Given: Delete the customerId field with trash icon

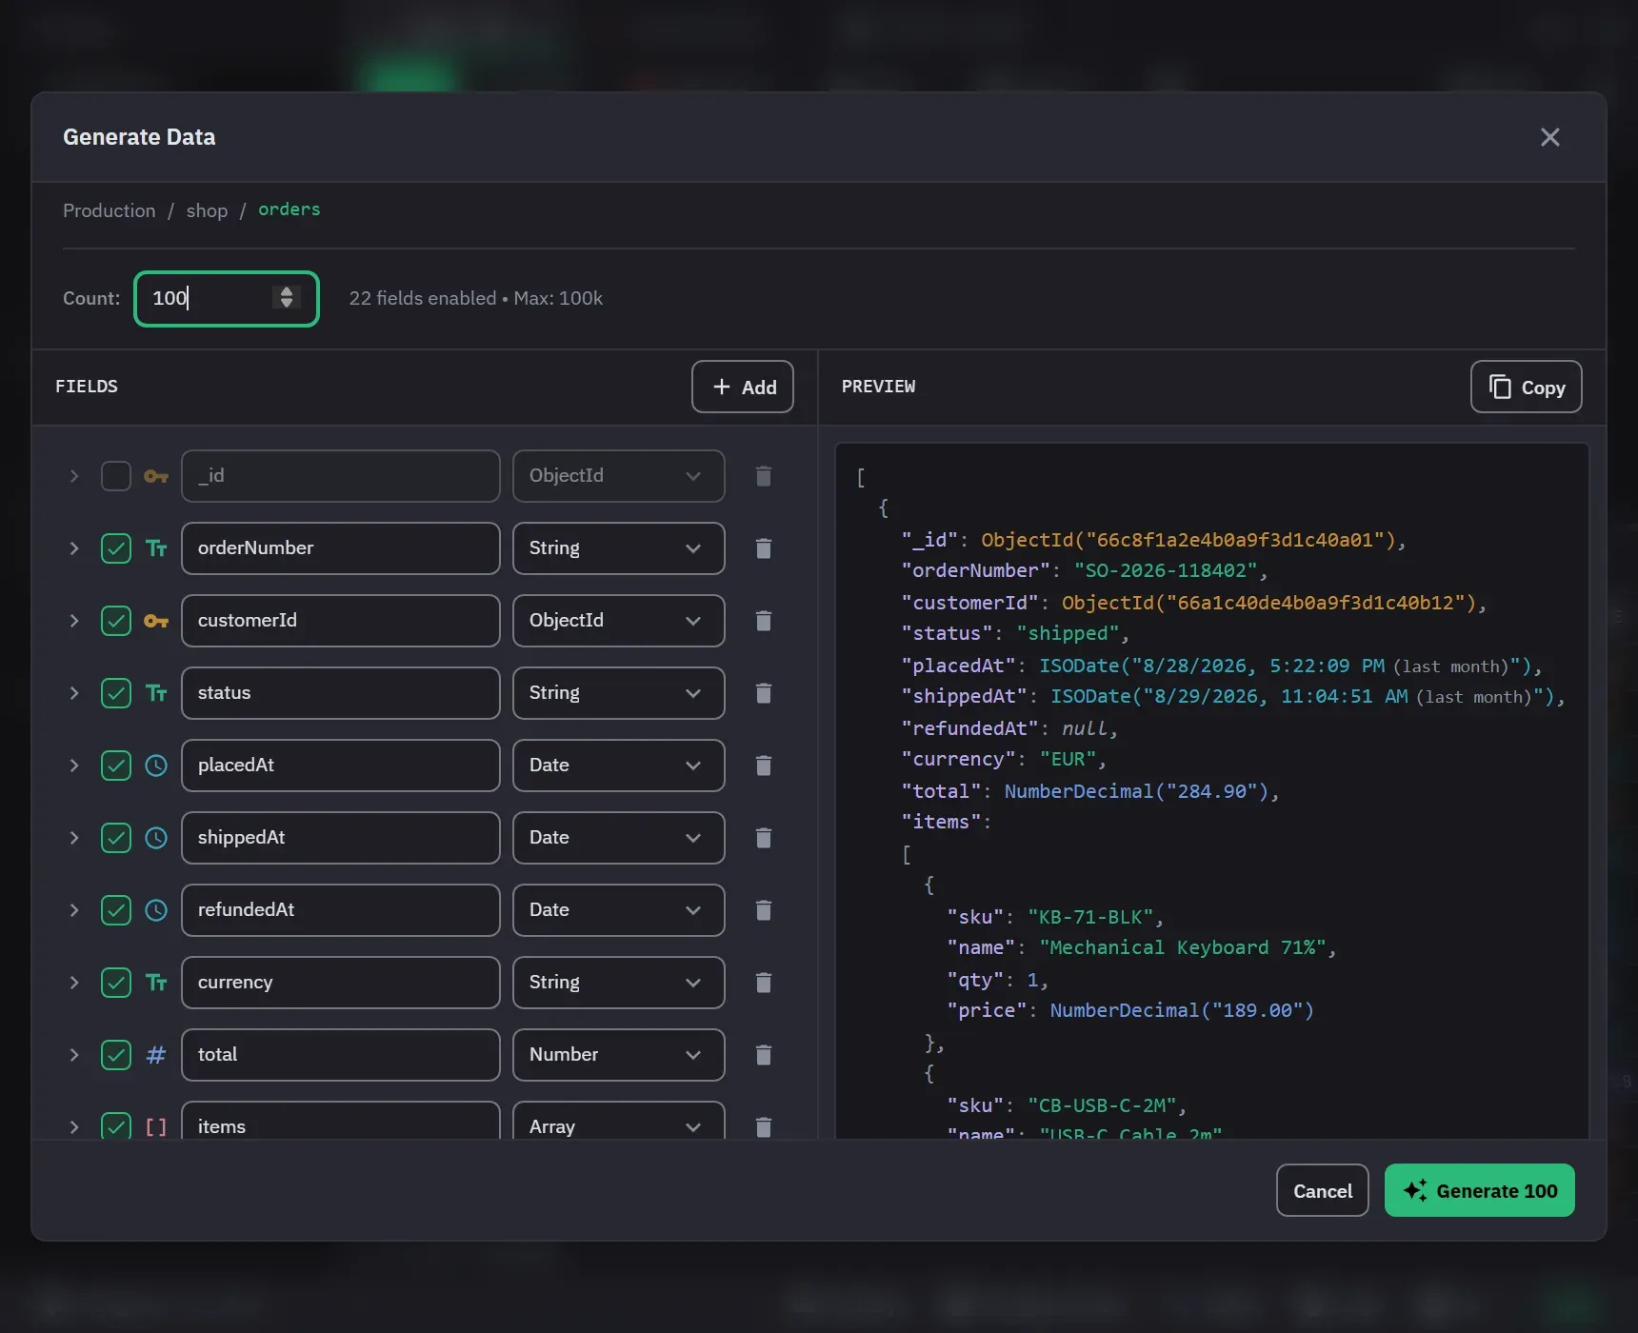Looking at the screenshot, I should point(763,621).
